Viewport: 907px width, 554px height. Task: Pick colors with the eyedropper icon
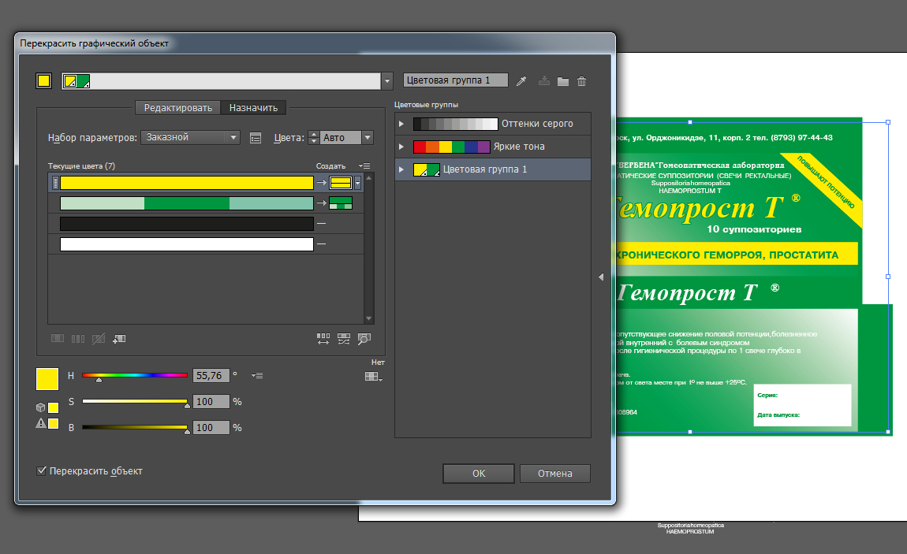[521, 81]
